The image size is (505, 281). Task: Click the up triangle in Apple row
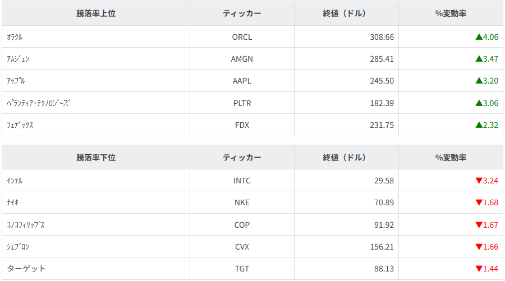(x=479, y=81)
